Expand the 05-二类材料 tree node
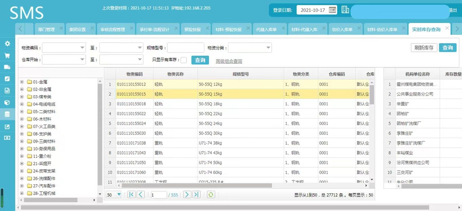The width and height of the screenshot is (462, 211). tap(21, 111)
